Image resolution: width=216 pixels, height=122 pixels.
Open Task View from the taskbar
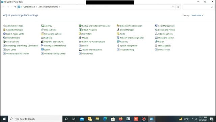[74, 119]
